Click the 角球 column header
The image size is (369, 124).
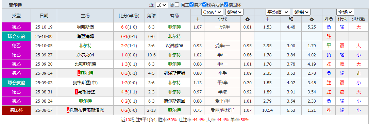coord(151,16)
